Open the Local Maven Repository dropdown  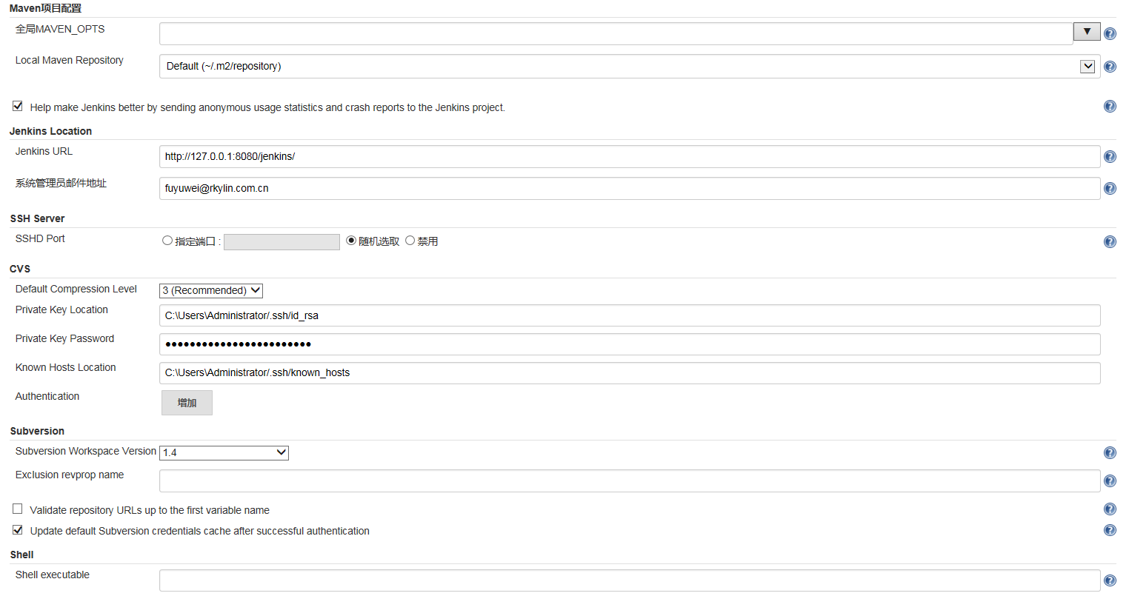[x=1087, y=66]
